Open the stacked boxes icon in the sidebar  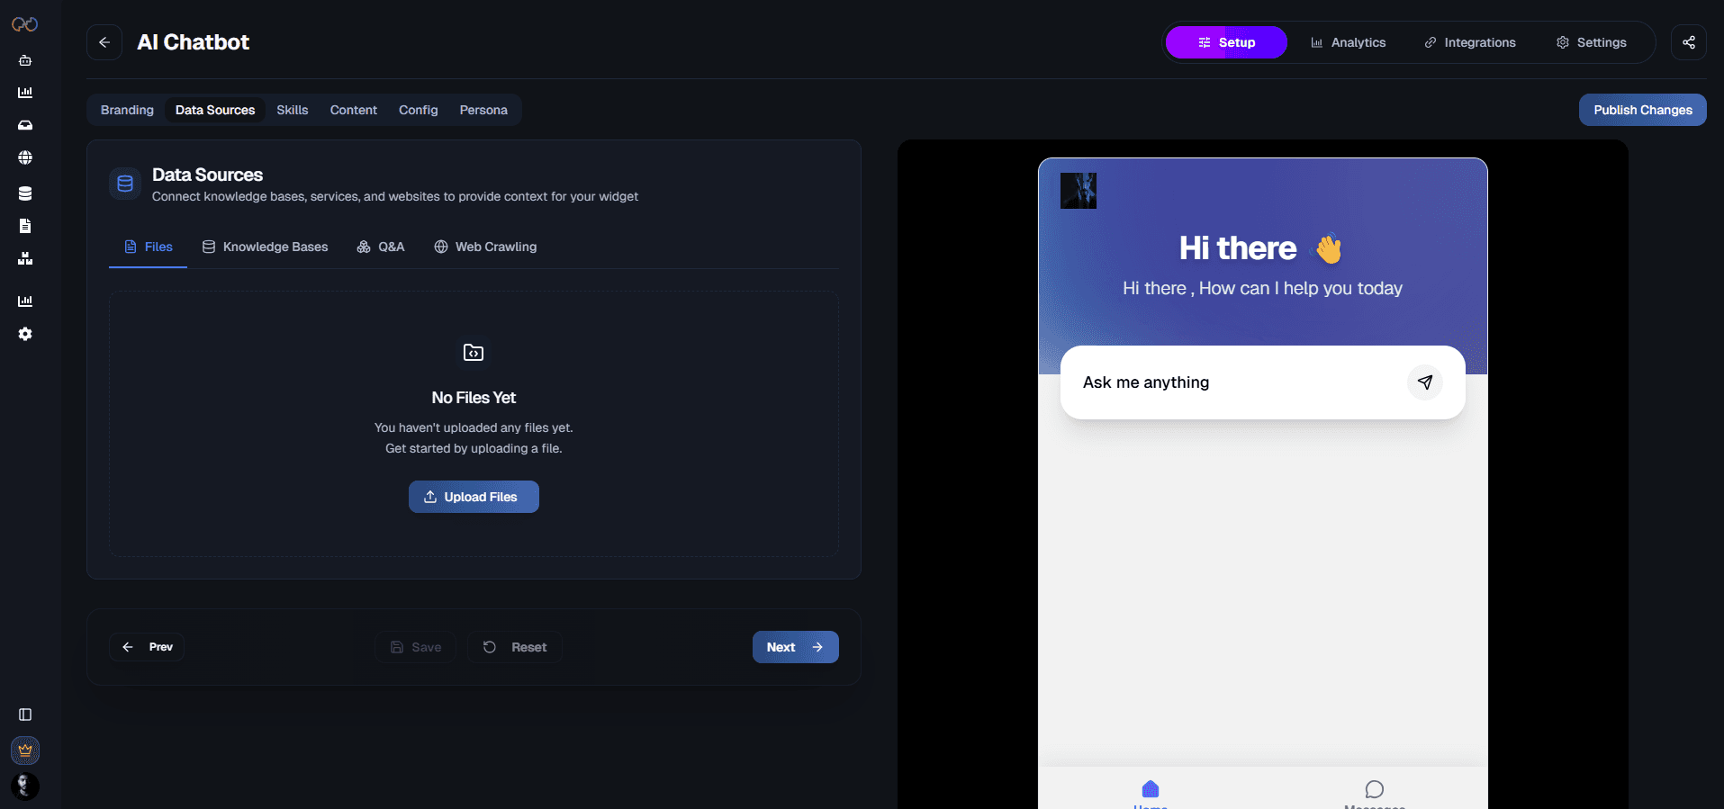25,258
